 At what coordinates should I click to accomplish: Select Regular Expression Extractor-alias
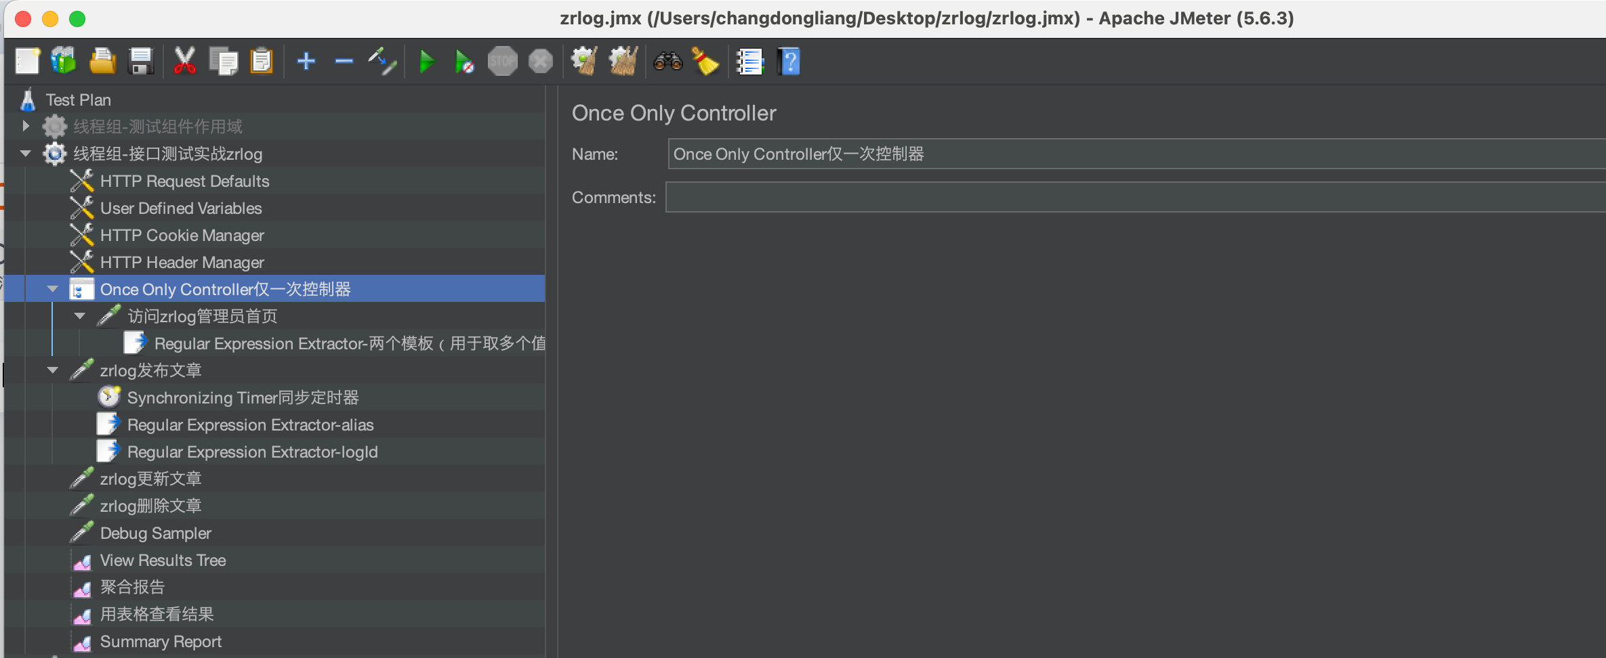point(250,424)
